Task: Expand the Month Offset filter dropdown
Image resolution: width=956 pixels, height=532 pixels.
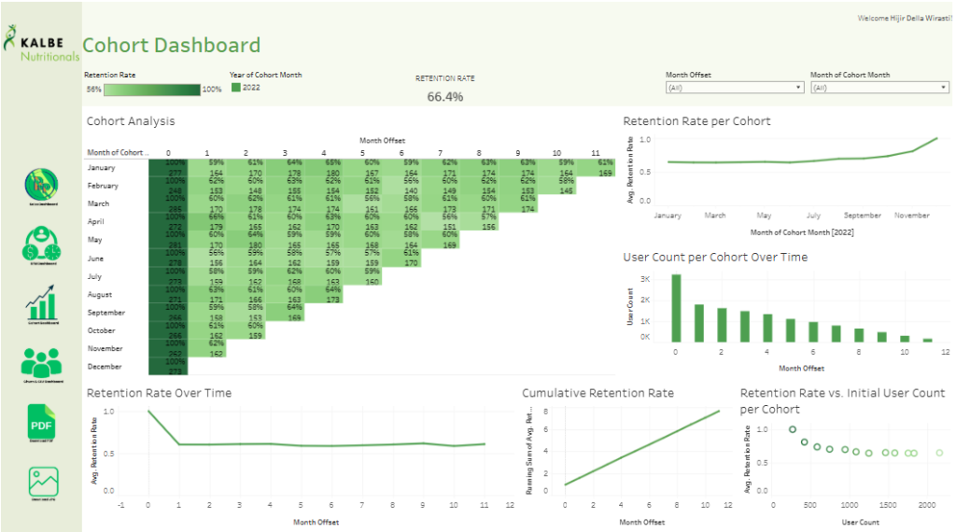Action: click(x=735, y=88)
